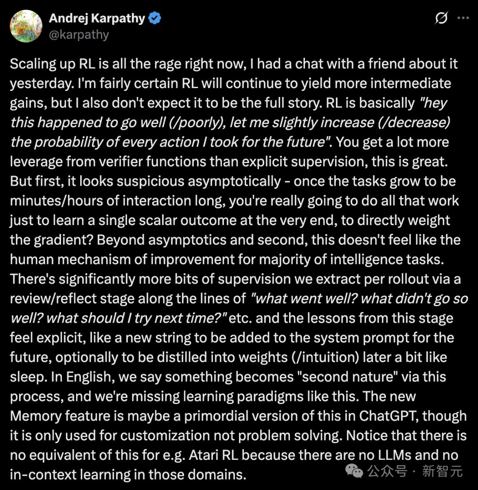Open the @karpathy handle link
Screen dimensions: 478x490
click(79, 35)
